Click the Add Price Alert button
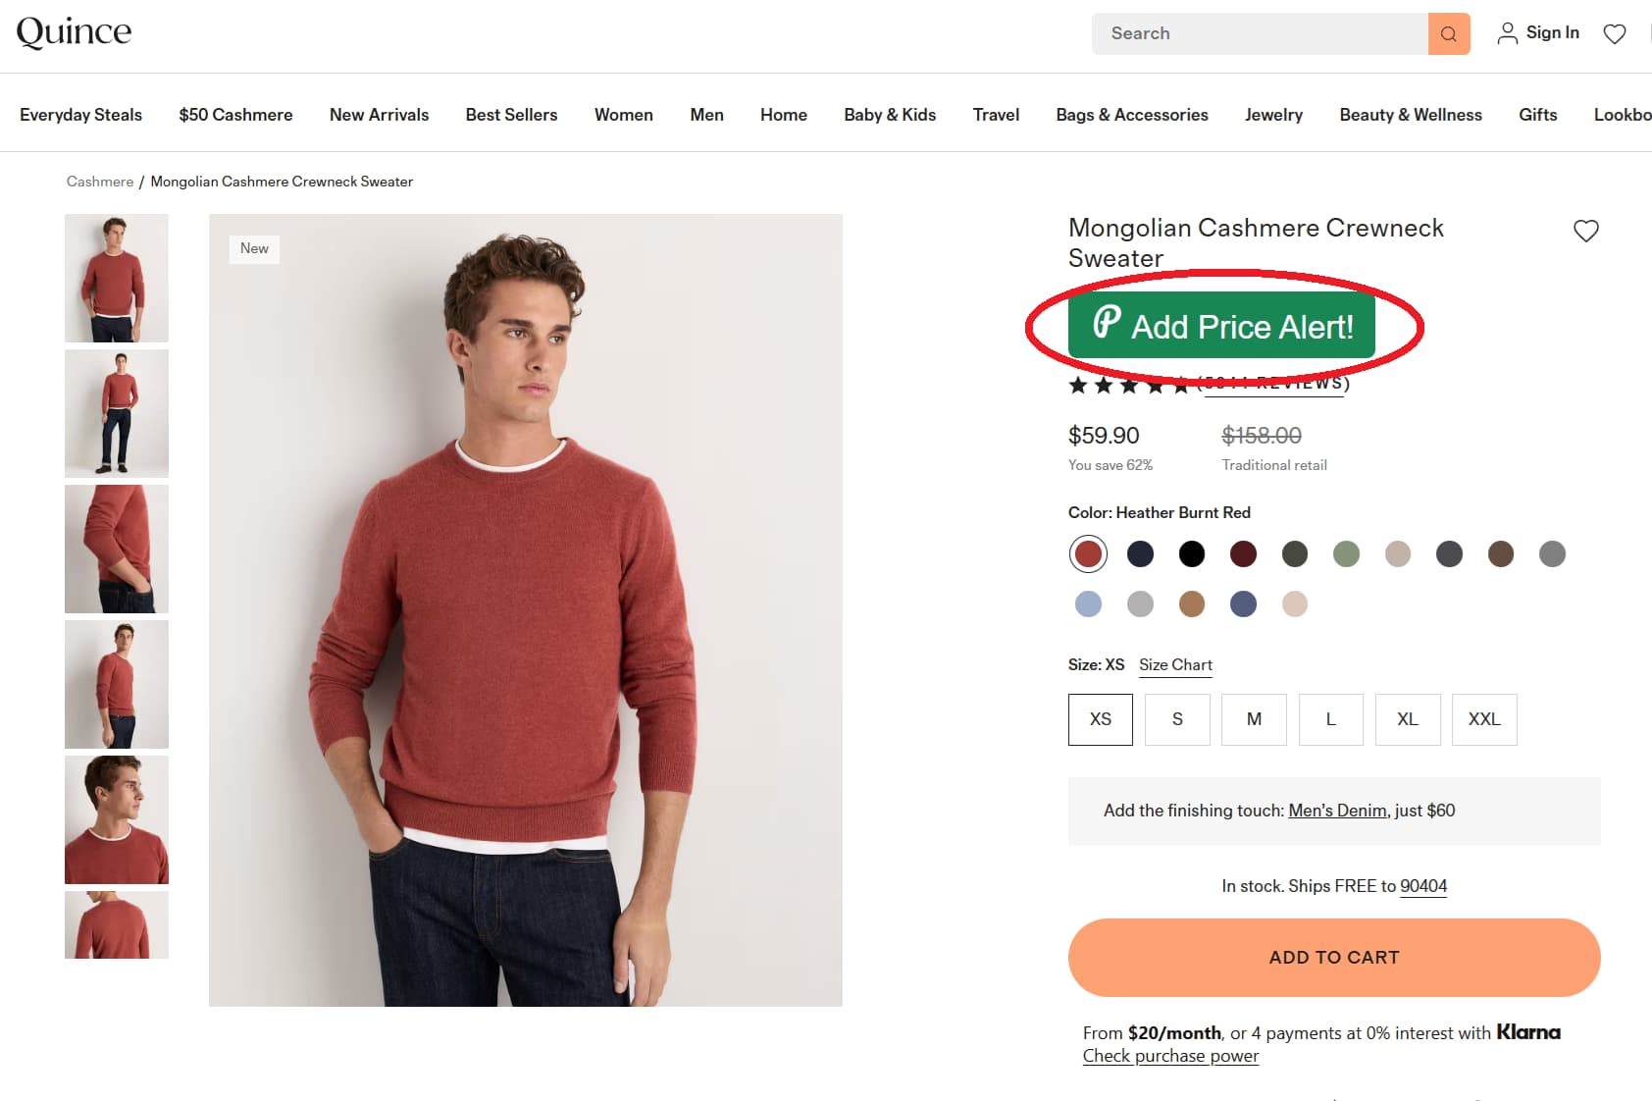Viewport: 1652px width, 1101px height. click(1221, 326)
